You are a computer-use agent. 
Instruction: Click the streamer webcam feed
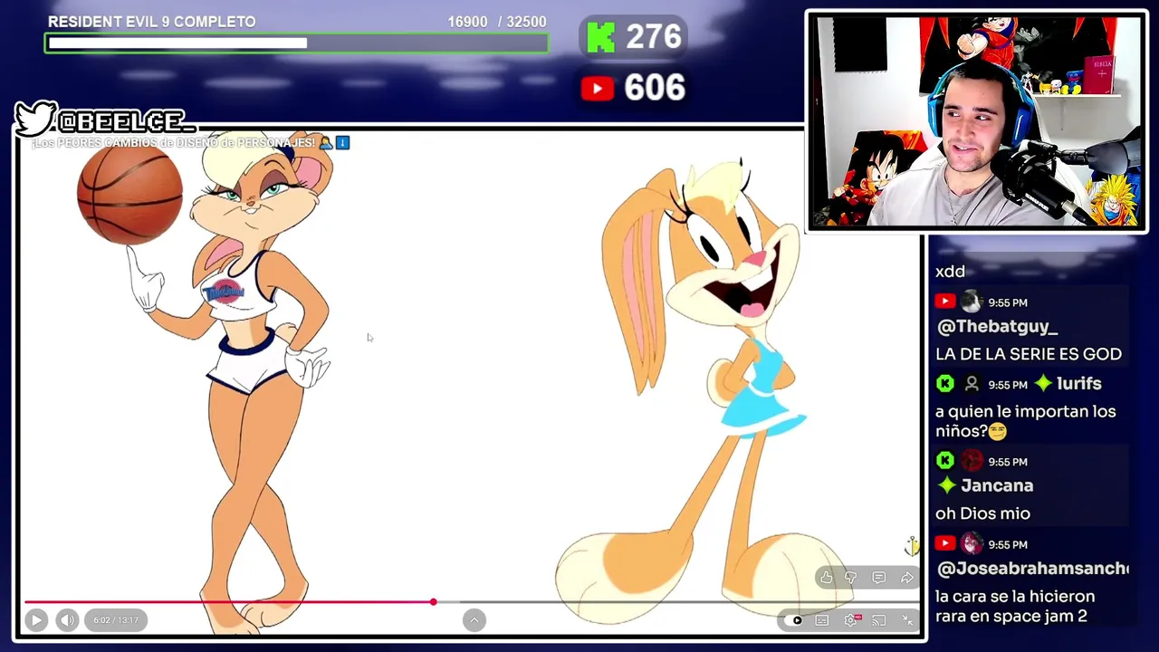[976, 121]
